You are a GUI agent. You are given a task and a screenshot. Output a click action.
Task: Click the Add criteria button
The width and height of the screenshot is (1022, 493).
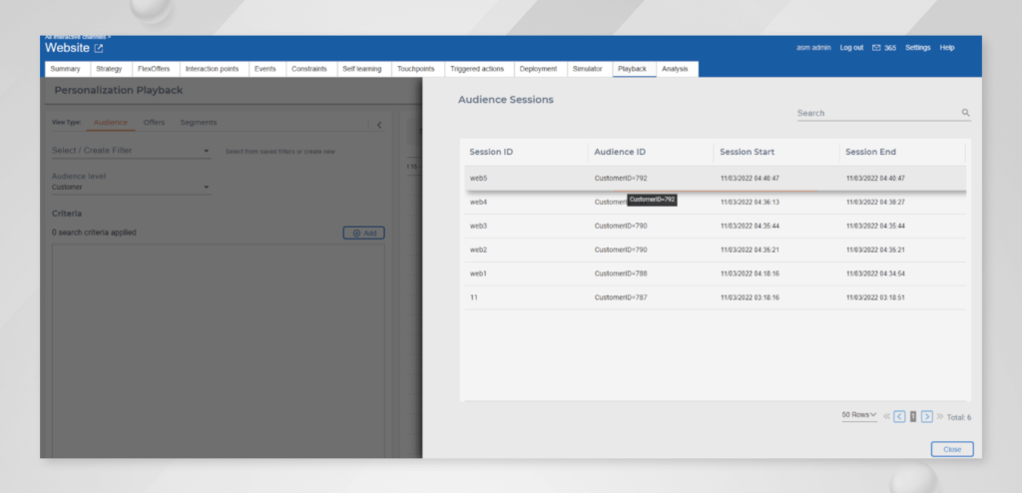click(x=363, y=233)
